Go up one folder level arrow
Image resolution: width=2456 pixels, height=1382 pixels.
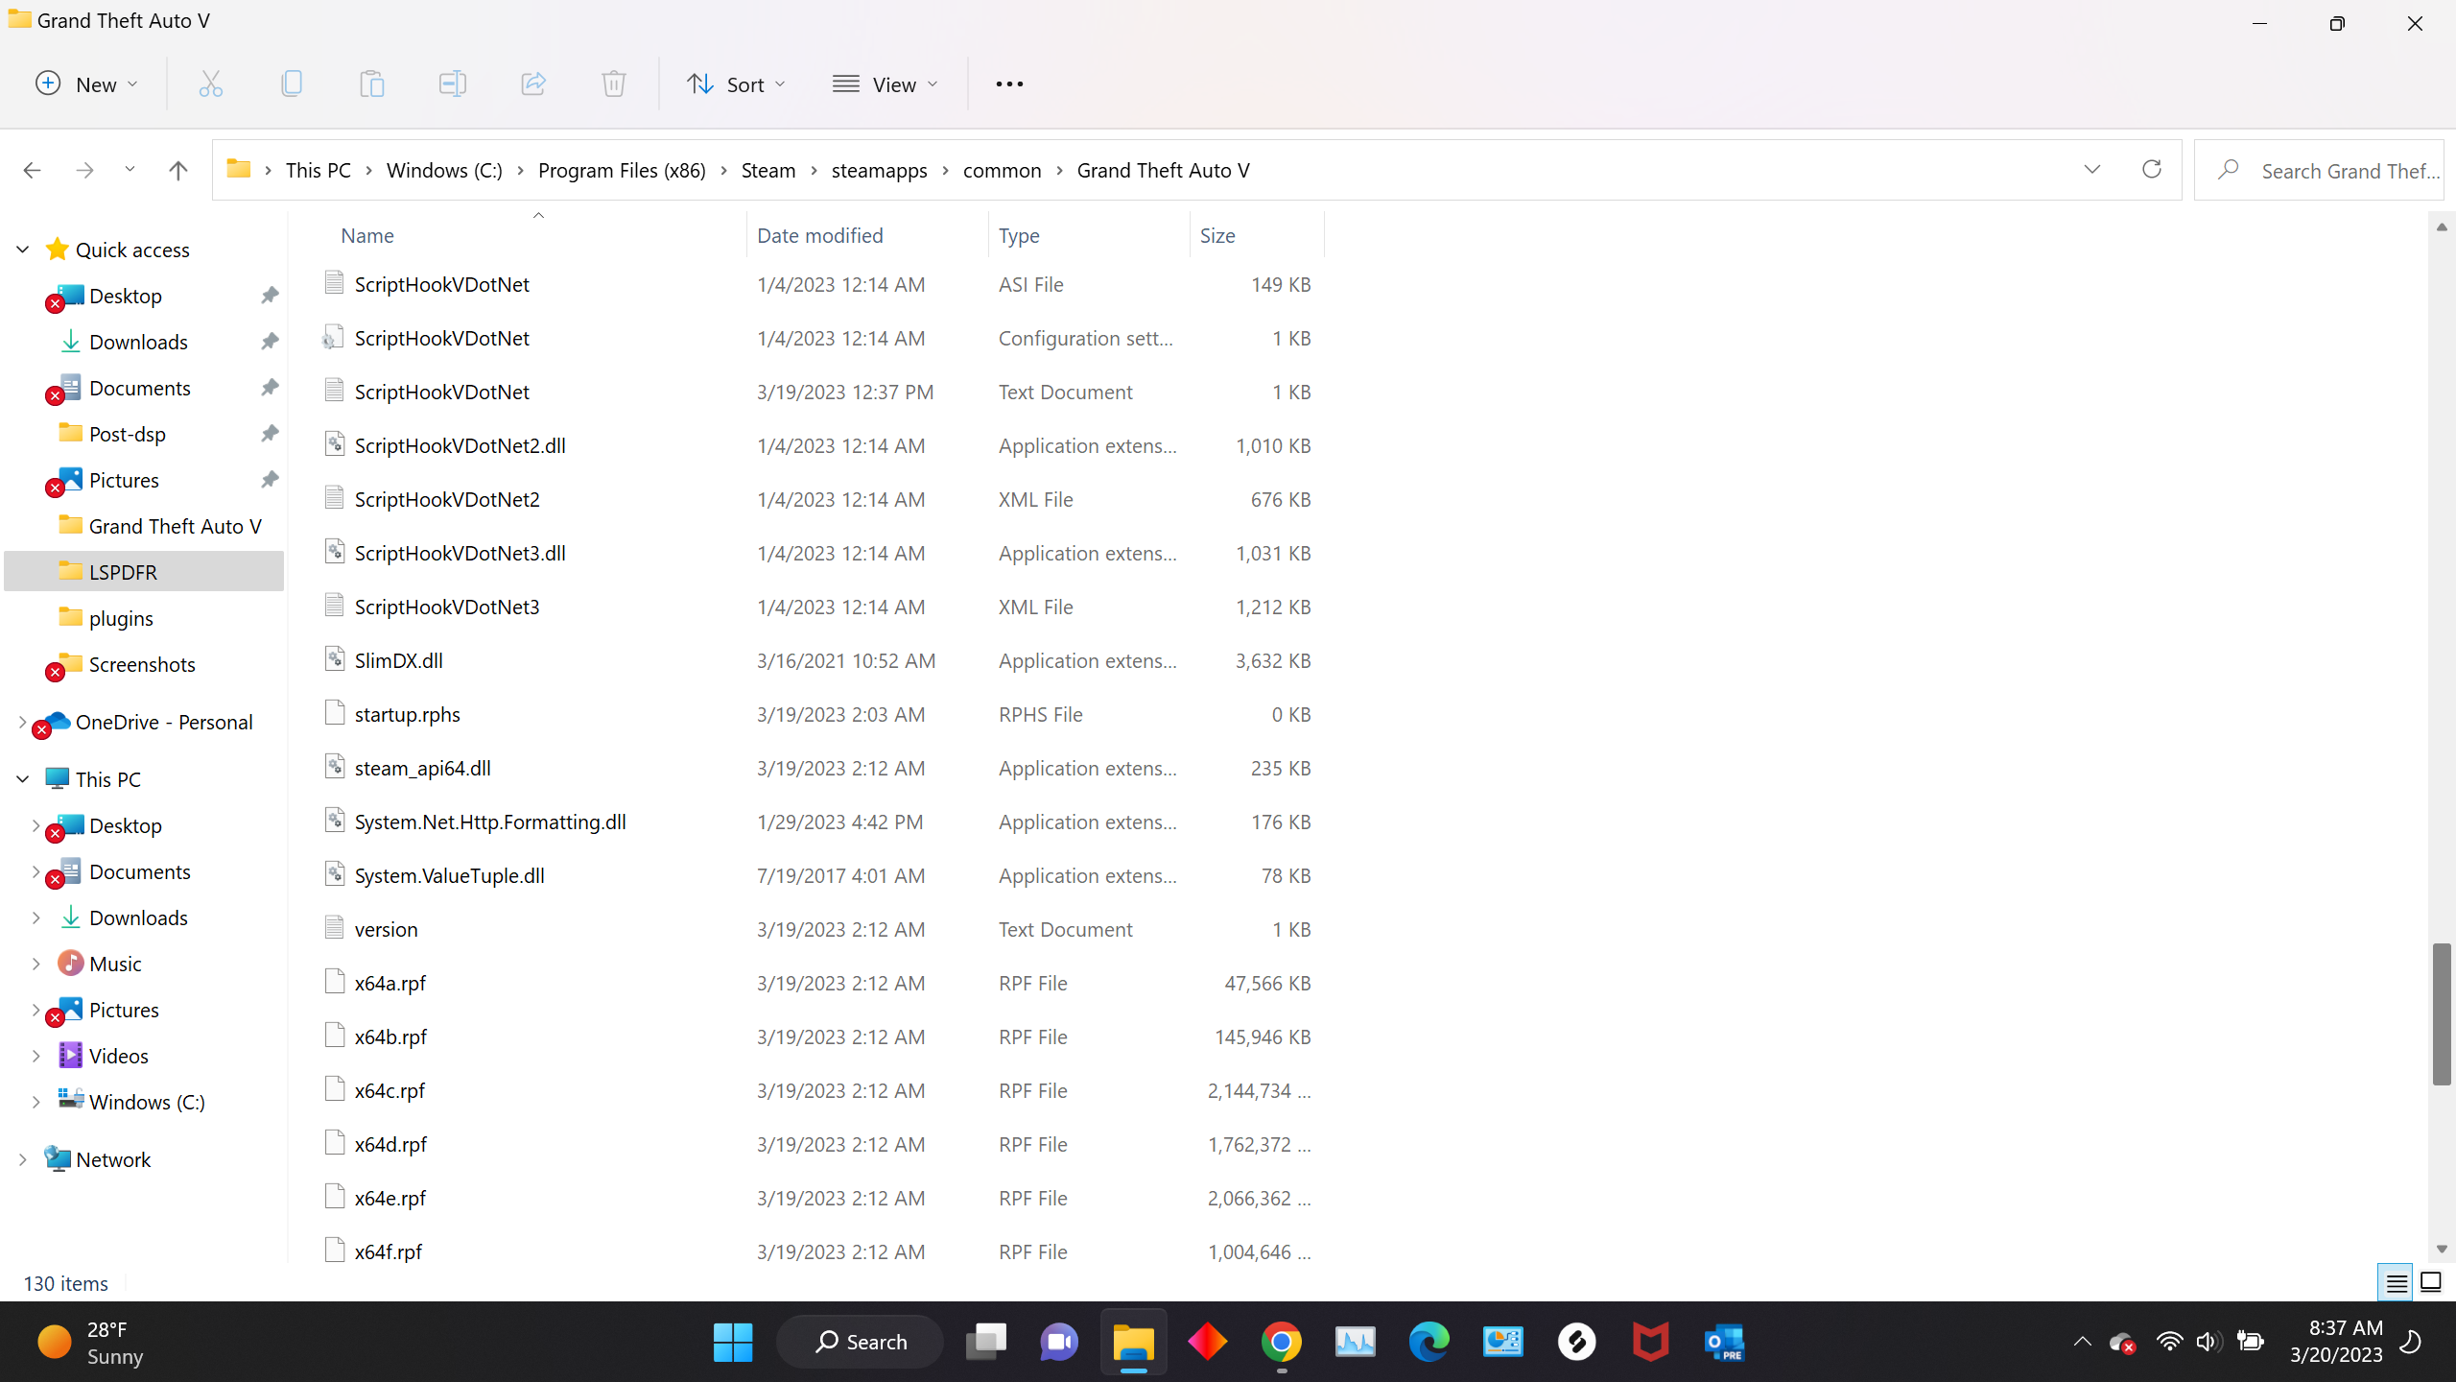[x=177, y=170]
